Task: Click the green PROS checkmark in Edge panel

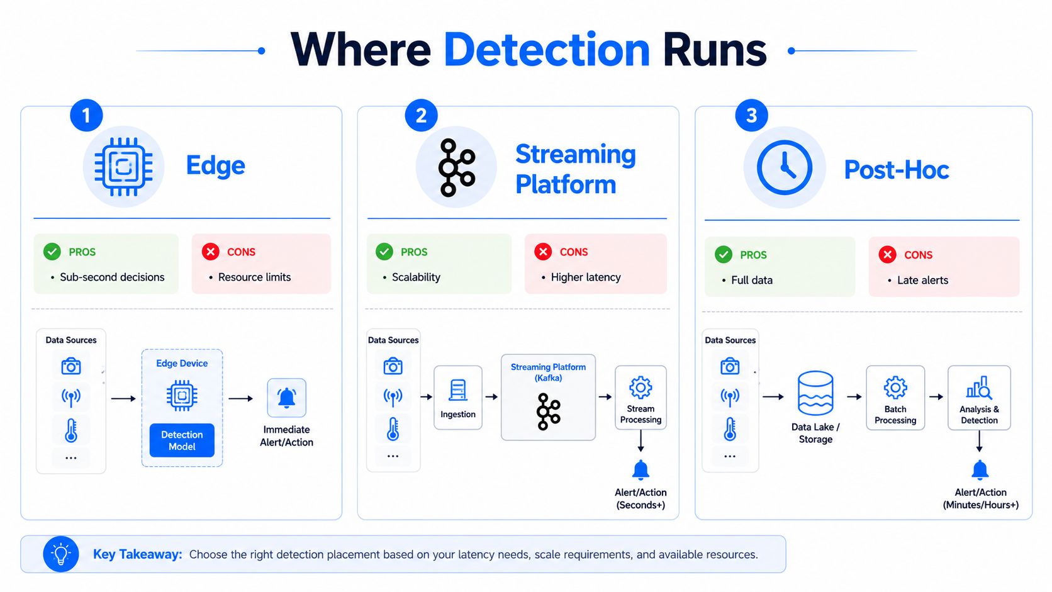Action: click(x=52, y=252)
